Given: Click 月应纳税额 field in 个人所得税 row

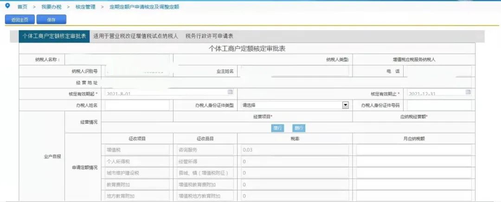Looking at the screenshot, I should (414, 162).
